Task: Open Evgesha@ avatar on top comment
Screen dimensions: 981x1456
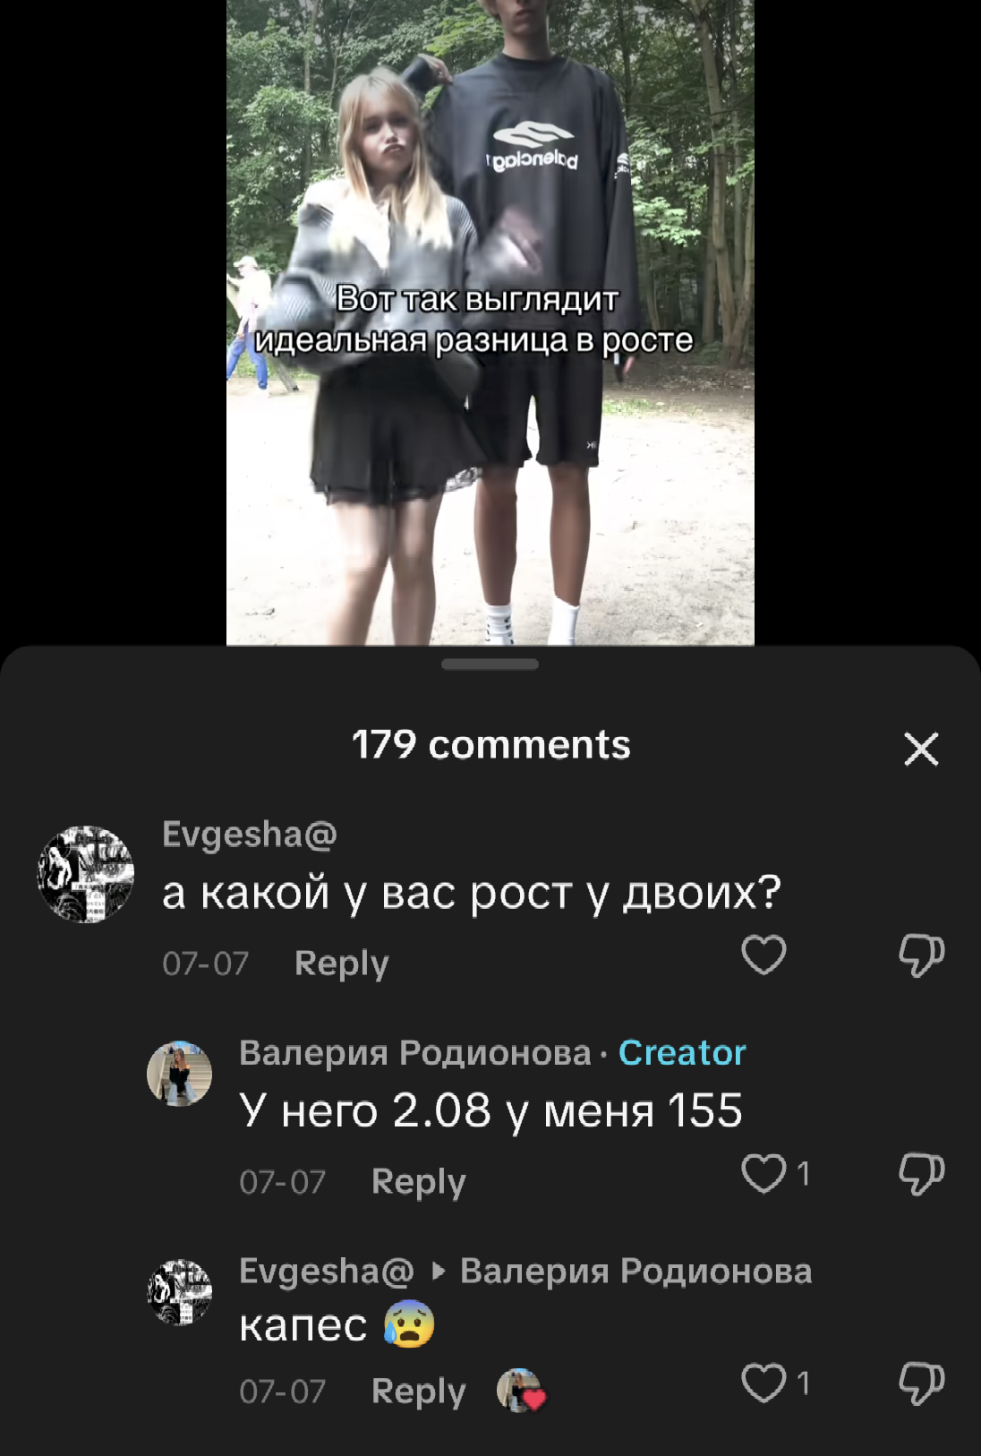Action: point(86,874)
